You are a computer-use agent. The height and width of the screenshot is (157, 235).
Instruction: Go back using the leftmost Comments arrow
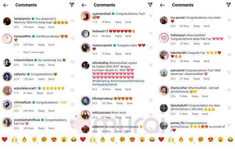point(6,5)
